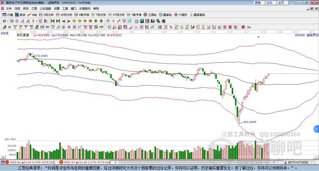This screenshot has height=171, width=319.
Task: Open the 工具 menu
Action: (x=65, y=8)
